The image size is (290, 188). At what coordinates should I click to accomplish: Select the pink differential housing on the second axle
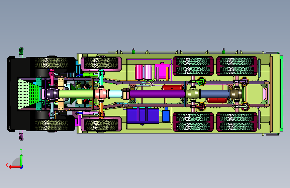tap(101, 94)
